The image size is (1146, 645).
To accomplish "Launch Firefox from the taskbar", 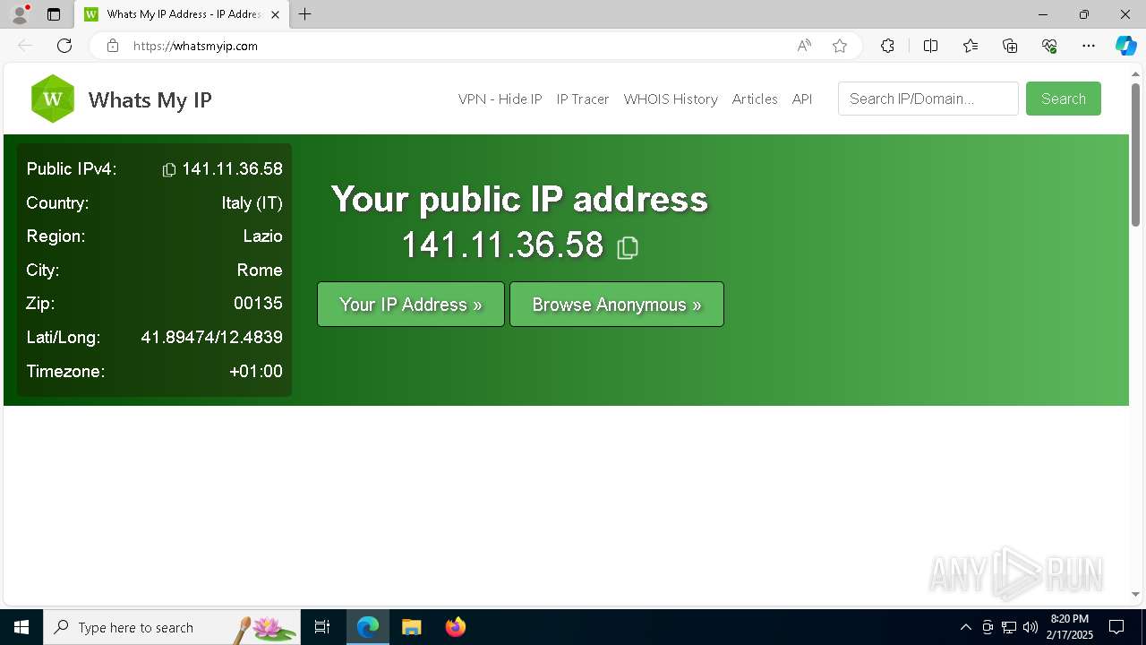I will [x=455, y=627].
